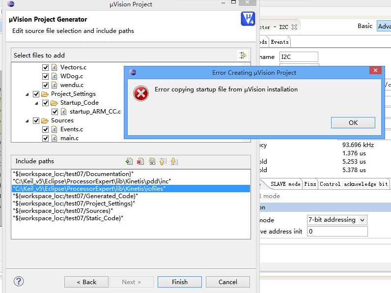Click the Finish button
The image size is (391, 293).
click(x=180, y=282)
